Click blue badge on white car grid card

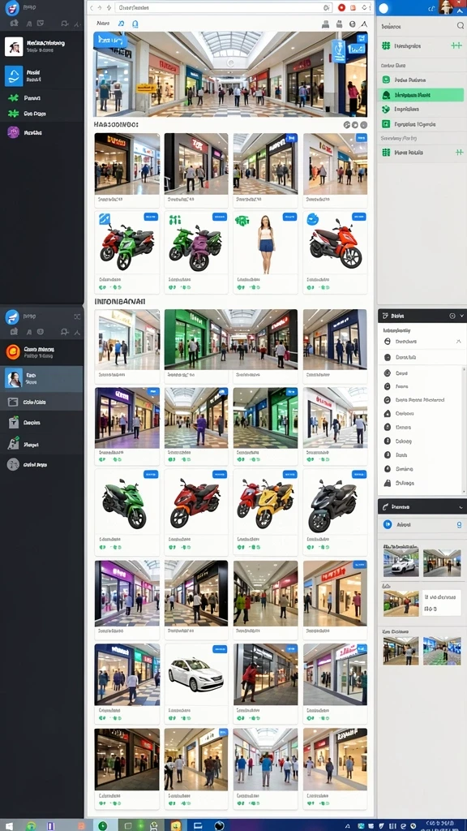click(x=220, y=648)
